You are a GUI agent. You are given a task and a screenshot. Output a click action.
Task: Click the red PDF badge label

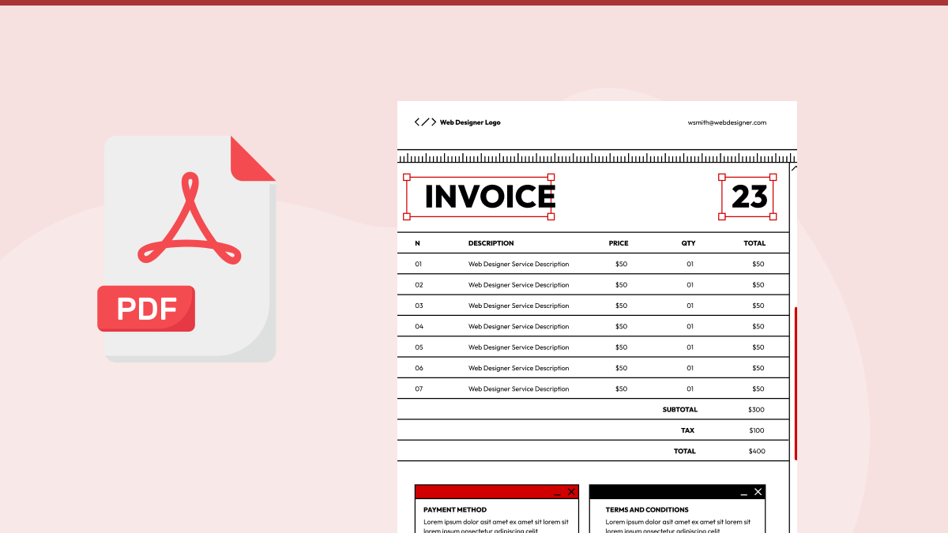(x=146, y=309)
